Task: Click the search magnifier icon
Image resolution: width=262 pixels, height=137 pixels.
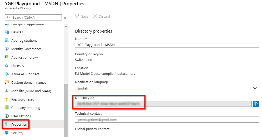Action: click(x=8, y=17)
